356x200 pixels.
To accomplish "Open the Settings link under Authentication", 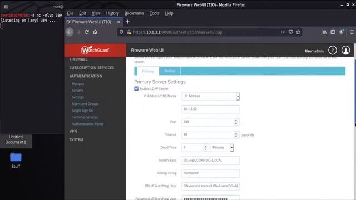I will coord(78,97).
